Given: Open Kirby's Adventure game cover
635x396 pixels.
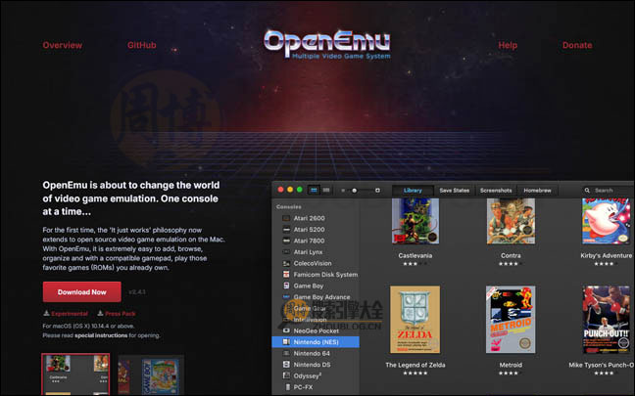Looking at the screenshot, I should pos(606,221).
